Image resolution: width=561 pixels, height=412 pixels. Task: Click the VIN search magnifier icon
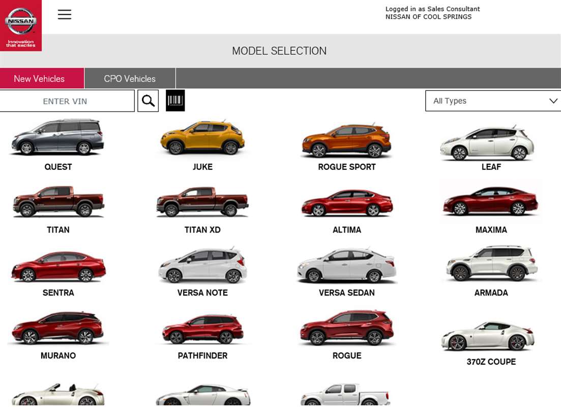[148, 101]
